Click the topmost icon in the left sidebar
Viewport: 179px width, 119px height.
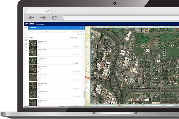(26, 27)
